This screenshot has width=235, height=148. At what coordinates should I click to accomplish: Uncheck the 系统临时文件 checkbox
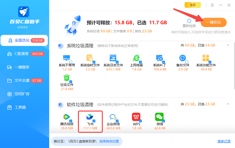click(94, 62)
